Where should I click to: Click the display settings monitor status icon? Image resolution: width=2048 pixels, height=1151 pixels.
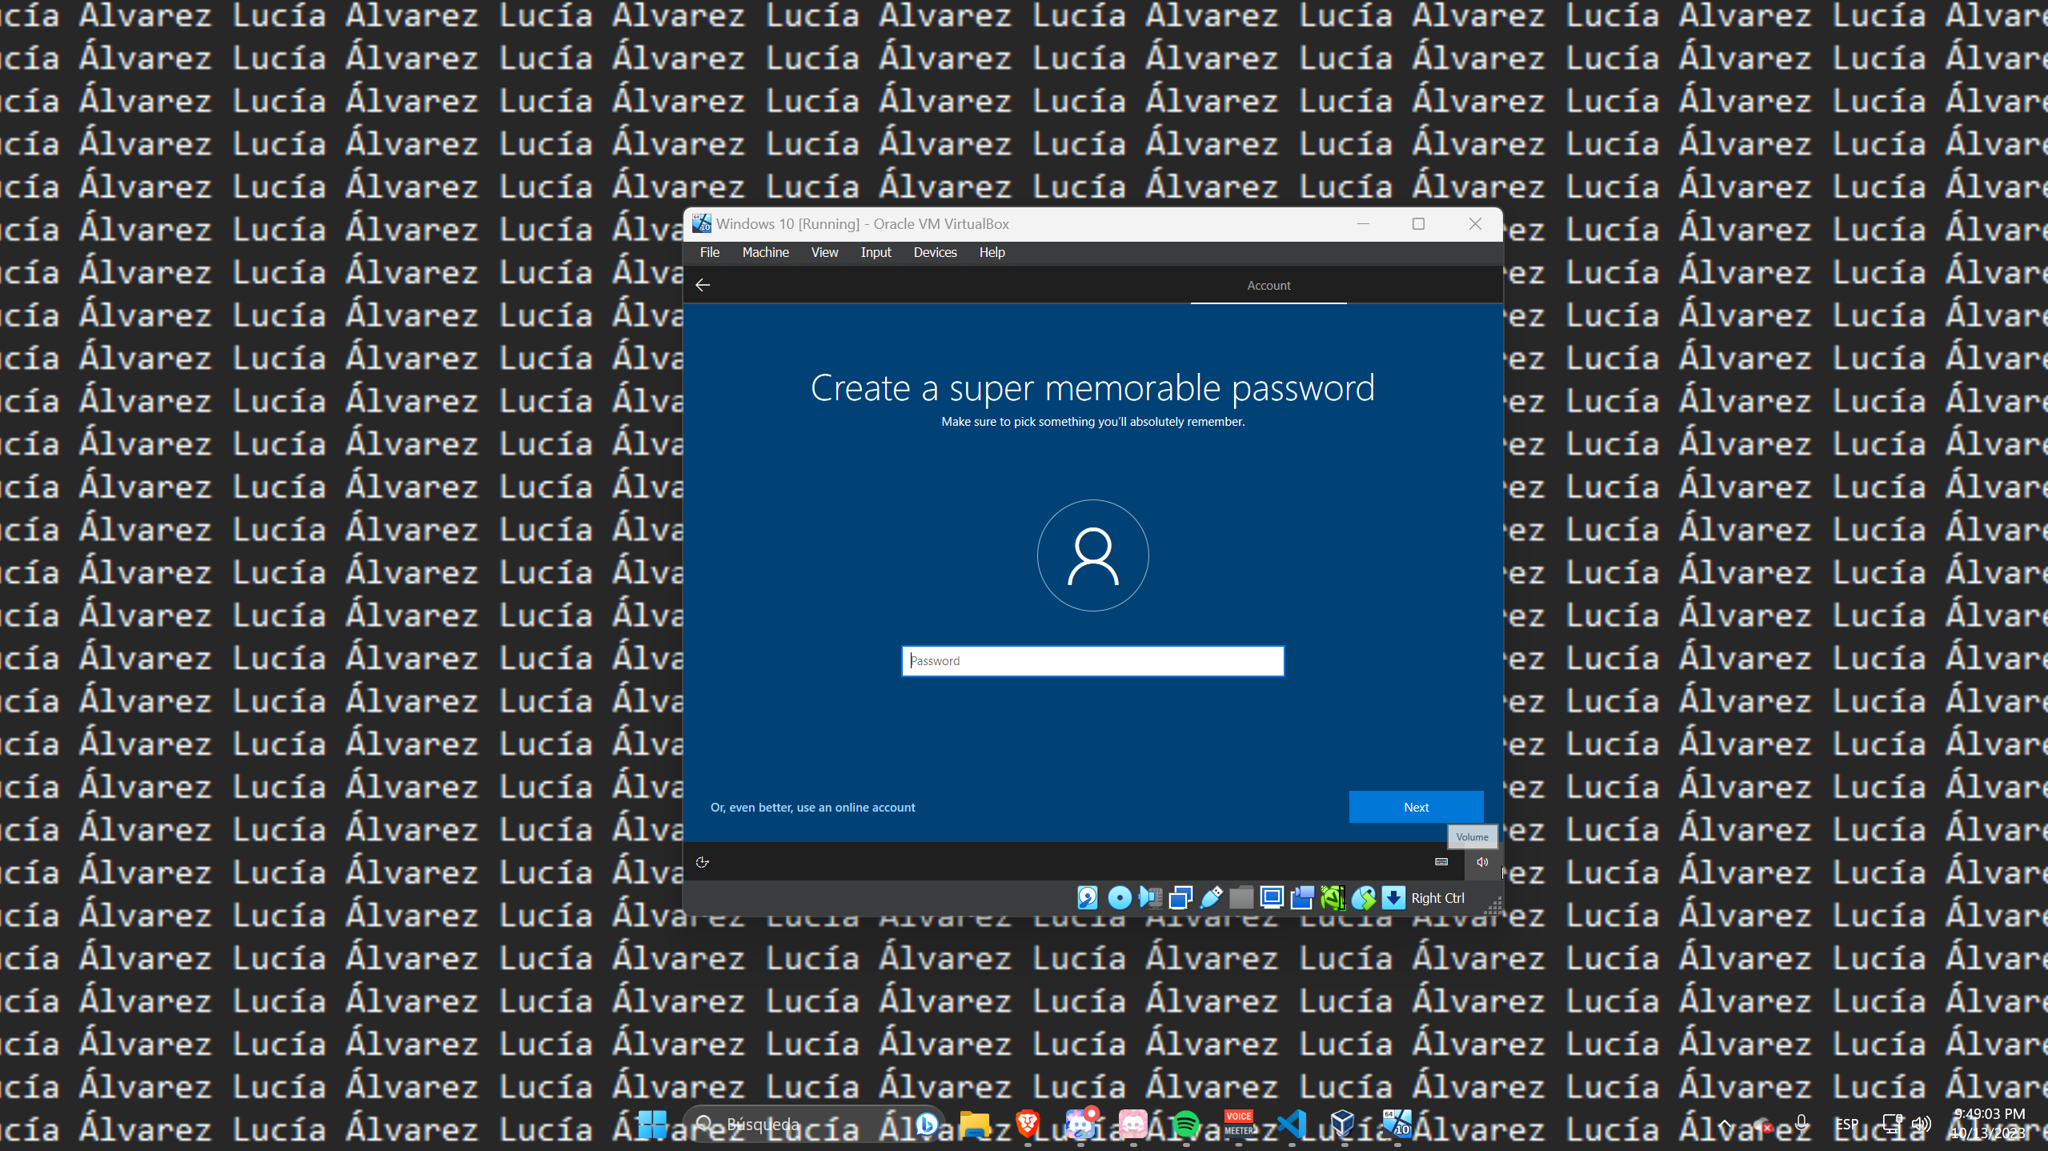coord(1272,897)
